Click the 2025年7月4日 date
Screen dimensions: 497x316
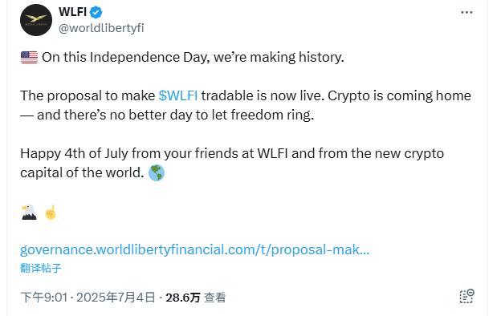[x=116, y=298]
